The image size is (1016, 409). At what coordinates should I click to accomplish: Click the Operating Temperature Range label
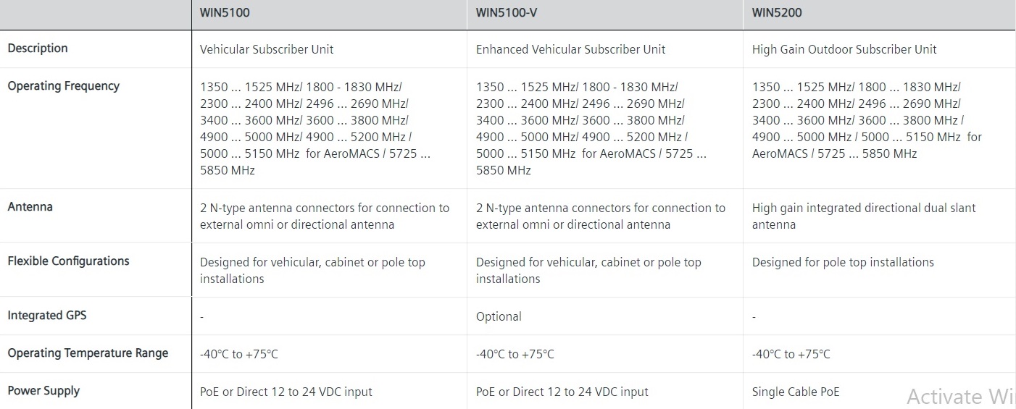88,353
